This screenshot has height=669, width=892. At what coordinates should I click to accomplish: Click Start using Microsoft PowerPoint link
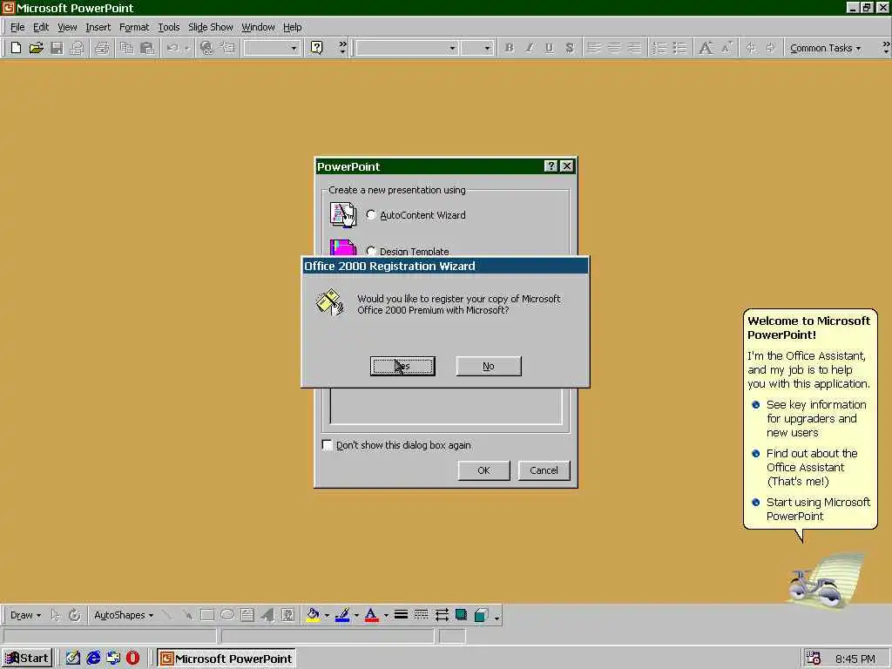[x=817, y=509]
